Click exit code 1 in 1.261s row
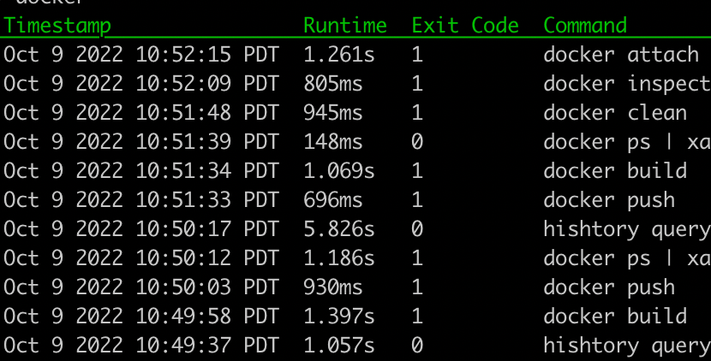This screenshot has width=711, height=361. click(x=417, y=55)
